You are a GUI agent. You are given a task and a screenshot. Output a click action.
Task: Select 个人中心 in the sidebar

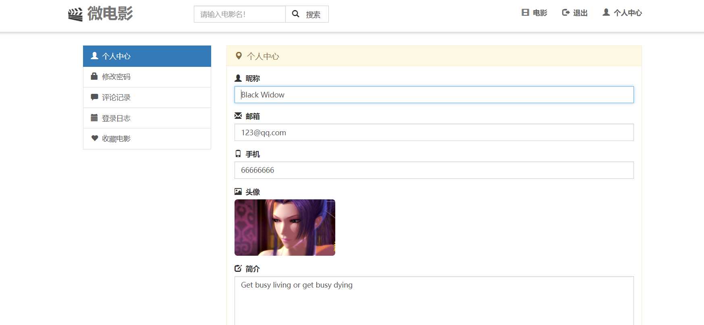147,56
